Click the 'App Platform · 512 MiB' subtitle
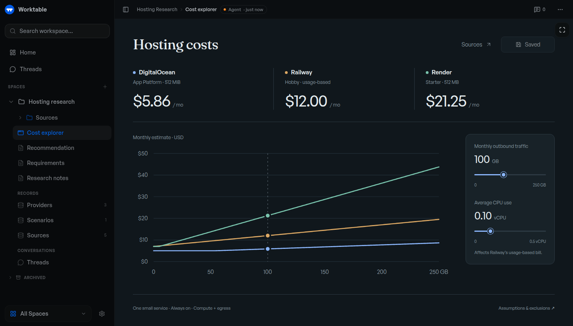 click(157, 82)
